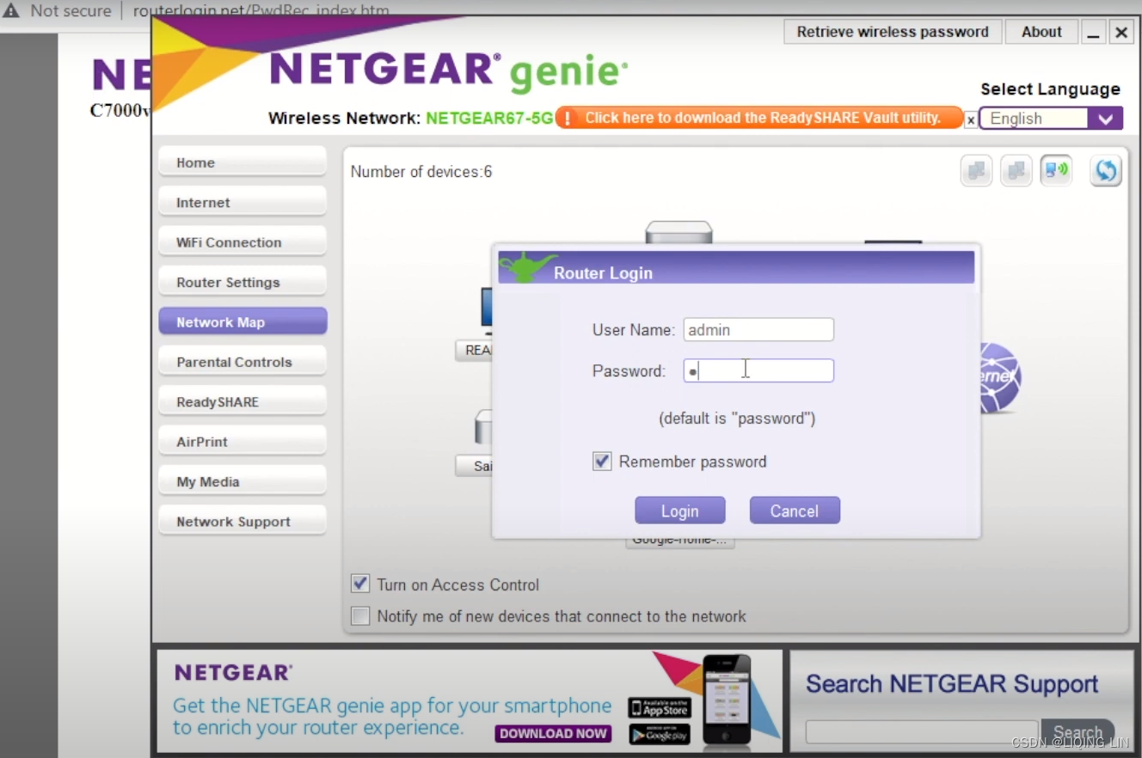Click the Login button
Screen dimensions: 1142x758
[x=680, y=510]
